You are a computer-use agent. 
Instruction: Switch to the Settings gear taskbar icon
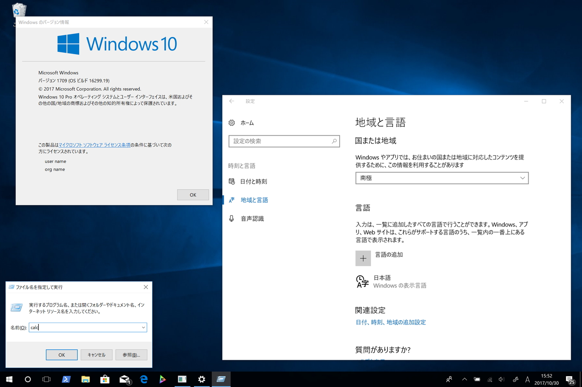click(x=202, y=379)
